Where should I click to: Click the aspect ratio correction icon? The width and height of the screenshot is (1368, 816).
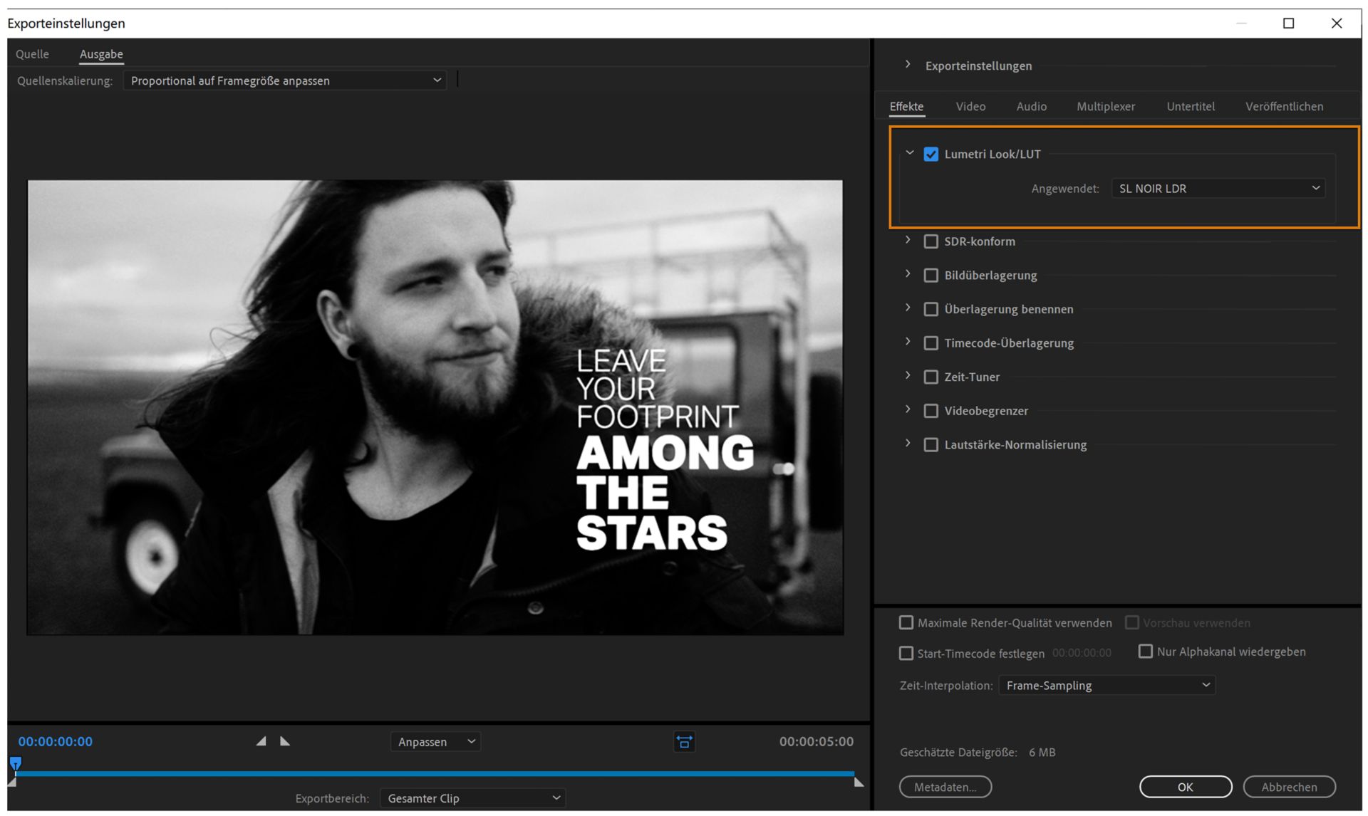pos(684,742)
